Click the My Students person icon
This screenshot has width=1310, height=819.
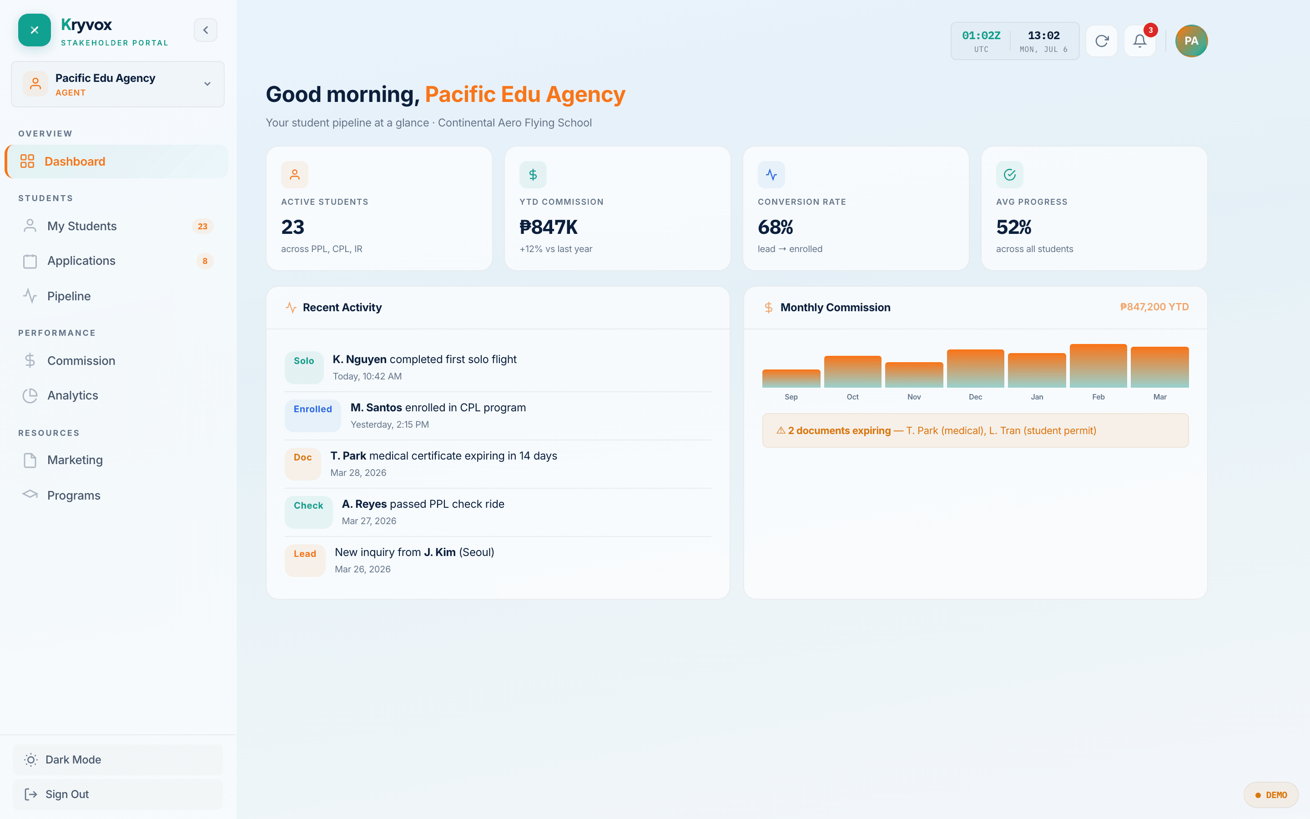(x=30, y=226)
